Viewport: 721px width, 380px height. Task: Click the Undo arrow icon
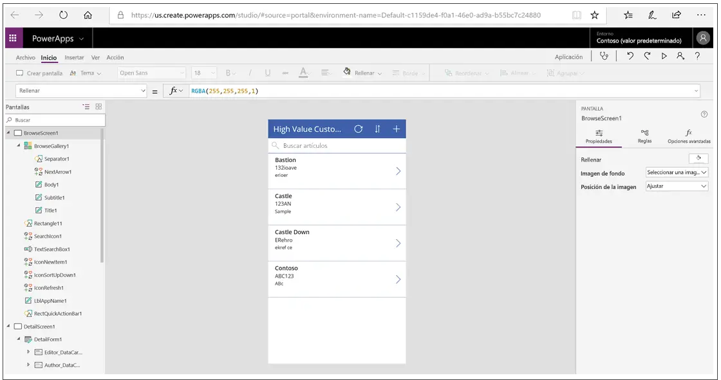[630, 56]
